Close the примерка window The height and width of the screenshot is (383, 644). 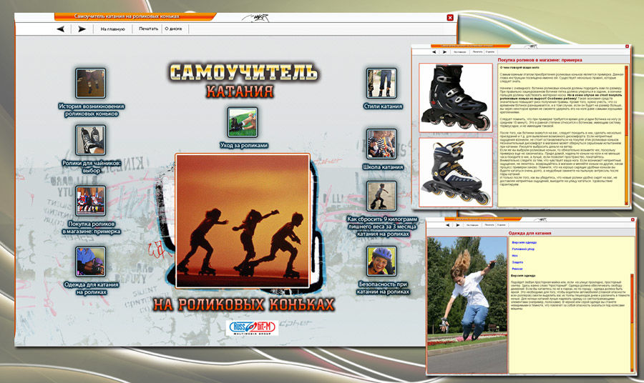tap(627, 46)
